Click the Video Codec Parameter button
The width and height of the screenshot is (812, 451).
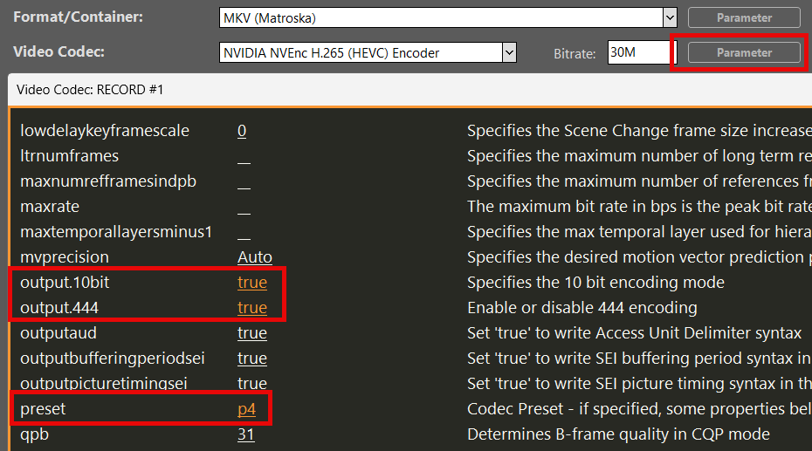(744, 52)
